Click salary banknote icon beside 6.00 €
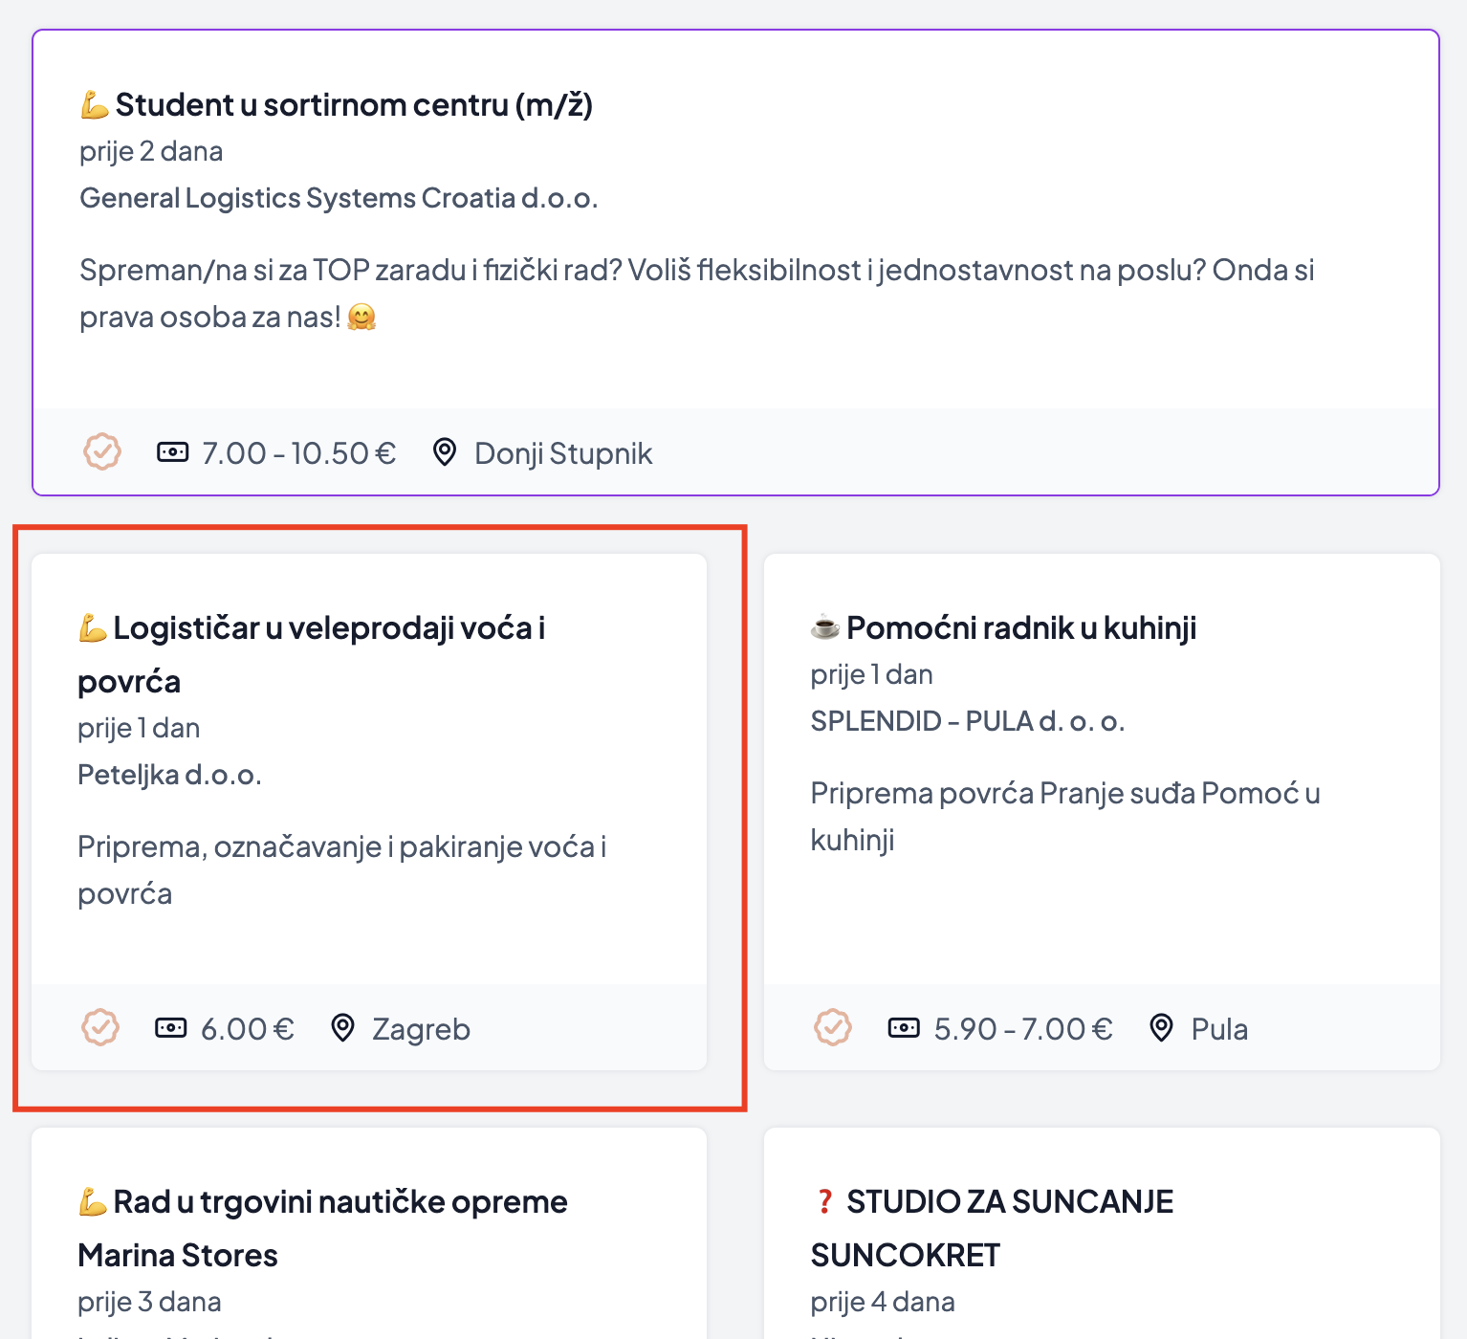Viewport: 1467px width, 1339px height. [170, 1028]
